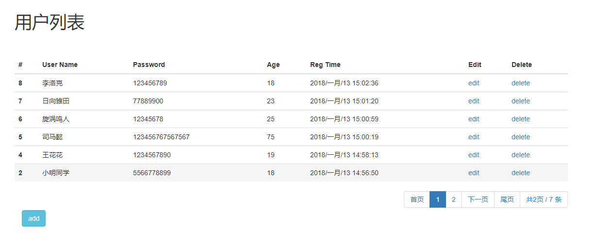Delete user 小明同学

click(520, 173)
